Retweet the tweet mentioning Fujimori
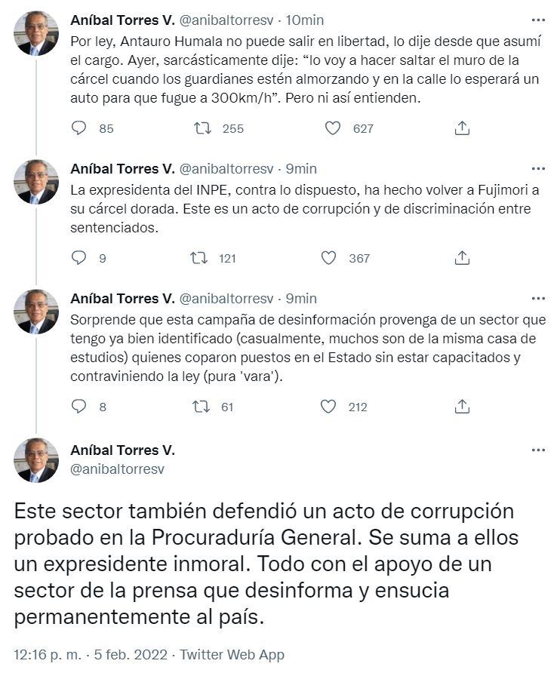The width and height of the screenshot is (560, 676). pyautogui.click(x=199, y=258)
